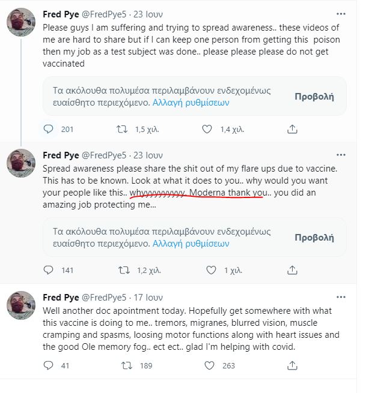Share the first tweet about vaccination

click(293, 128)
